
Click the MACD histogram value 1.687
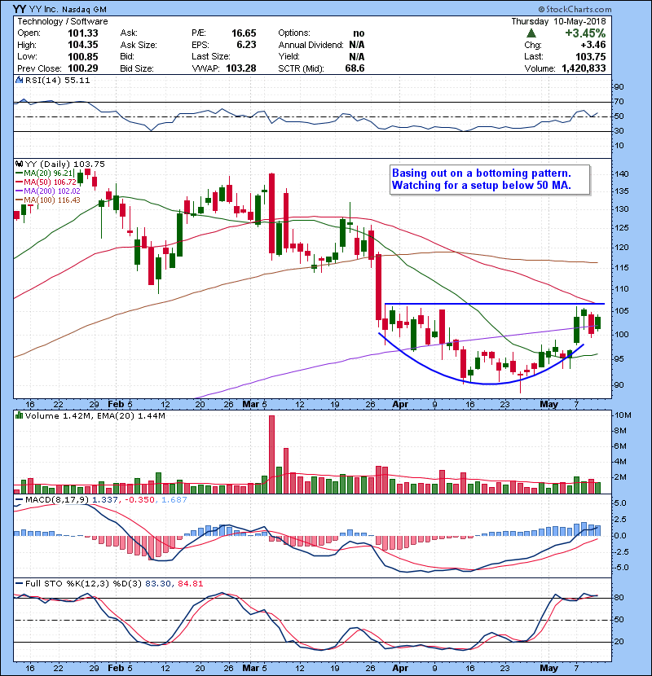tap(174, 500)
